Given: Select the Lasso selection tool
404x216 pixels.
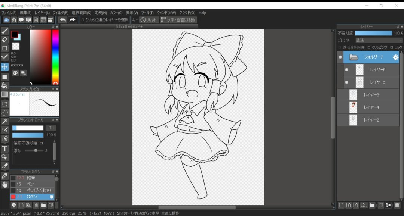Looking at the screenshot, I should (4, 113).
